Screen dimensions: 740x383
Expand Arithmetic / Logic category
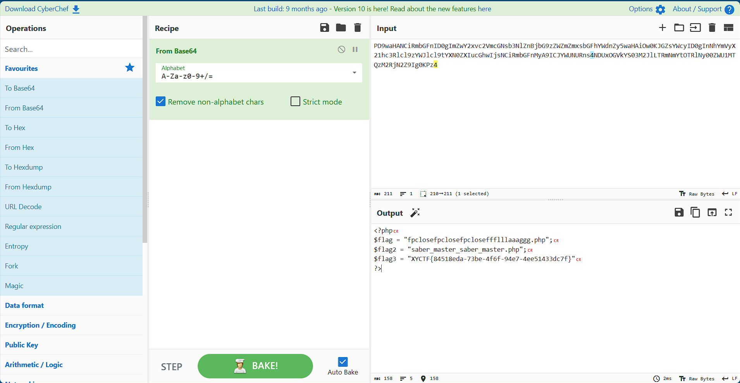(71, 364)
